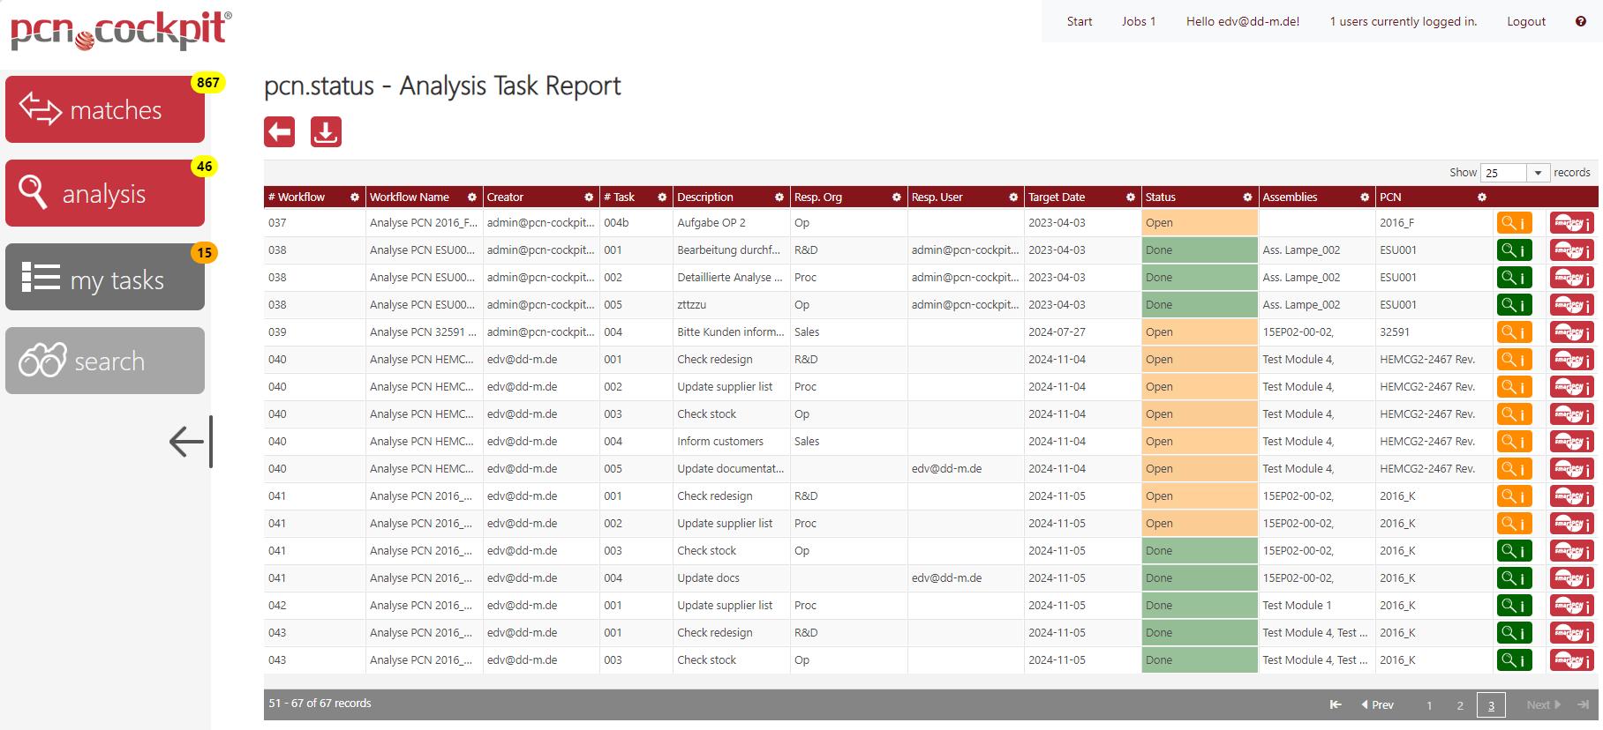Open the search sidebar tile
Image resolution: width=1603 pixels, height=730 pixels.
click(105, 361)
